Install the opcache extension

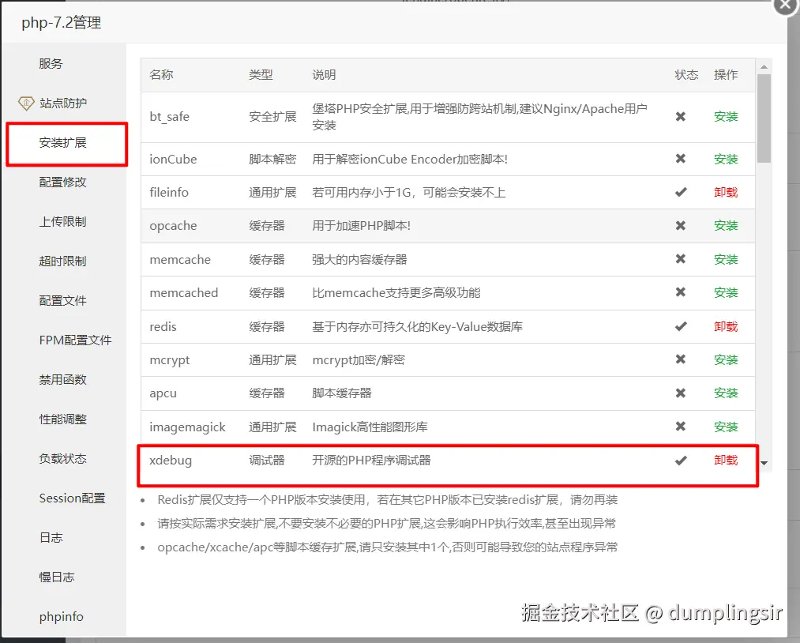point(726,226)
